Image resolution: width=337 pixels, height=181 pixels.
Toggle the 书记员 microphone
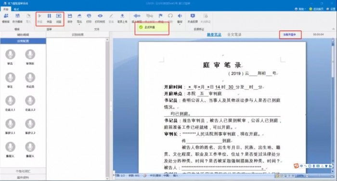click(30, 80)
